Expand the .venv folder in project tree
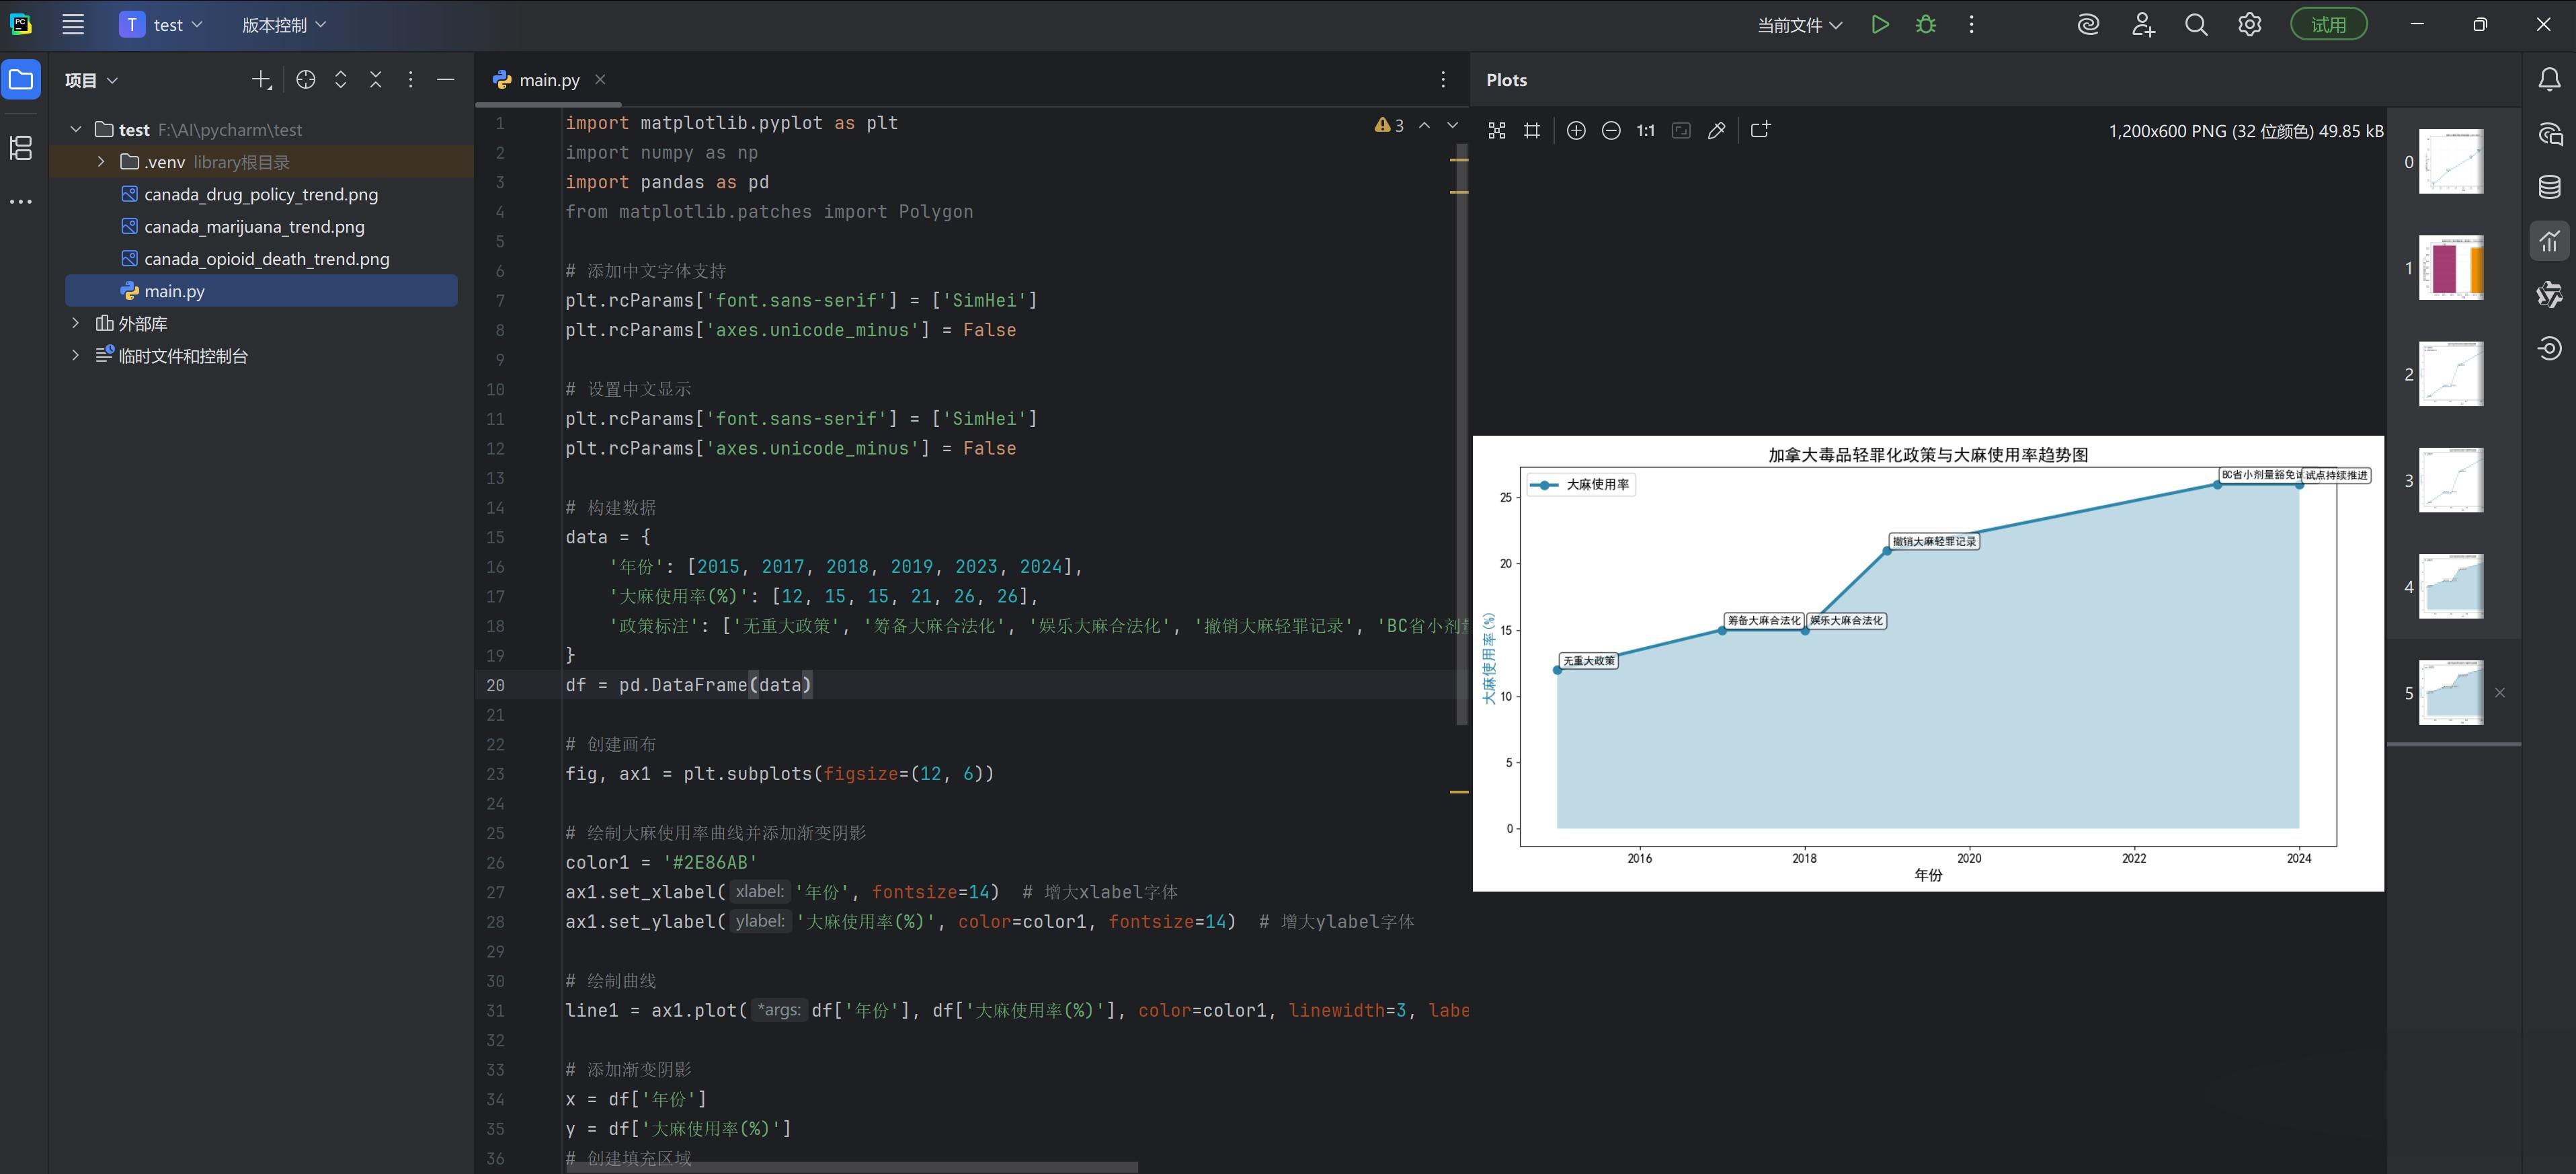Viewport: 2576px width, 1174px height. coord(101,162)
